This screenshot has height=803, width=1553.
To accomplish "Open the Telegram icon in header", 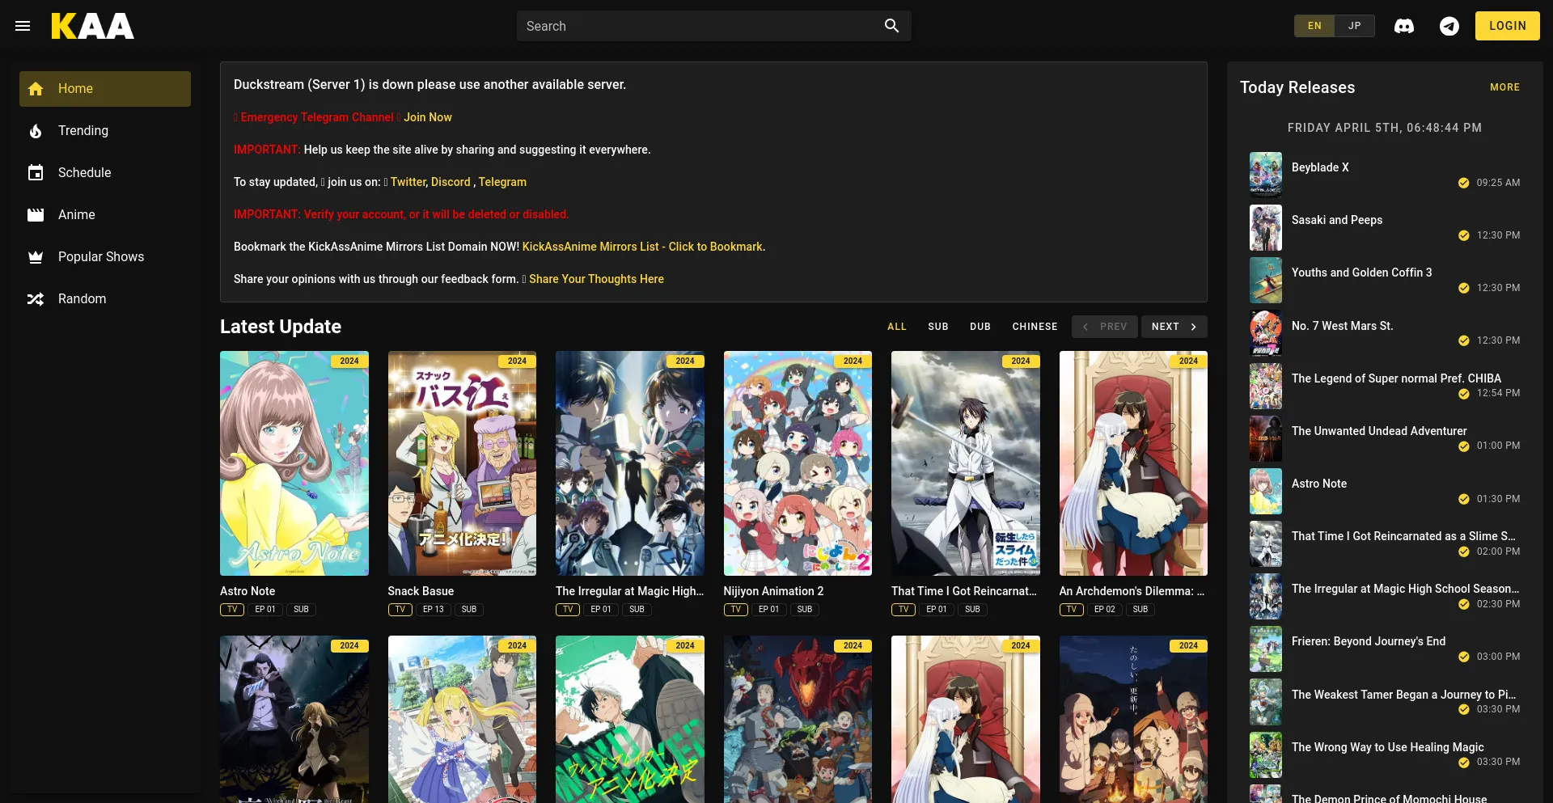I will coord(1449,26).
